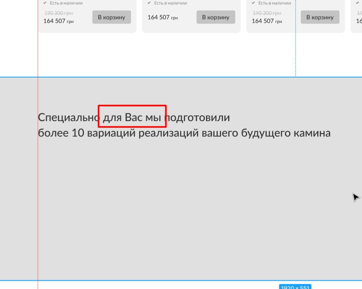Click the third card's availability checkmark icon
The width and height of the screenshot is (362, 289).
tap(253, 3)
